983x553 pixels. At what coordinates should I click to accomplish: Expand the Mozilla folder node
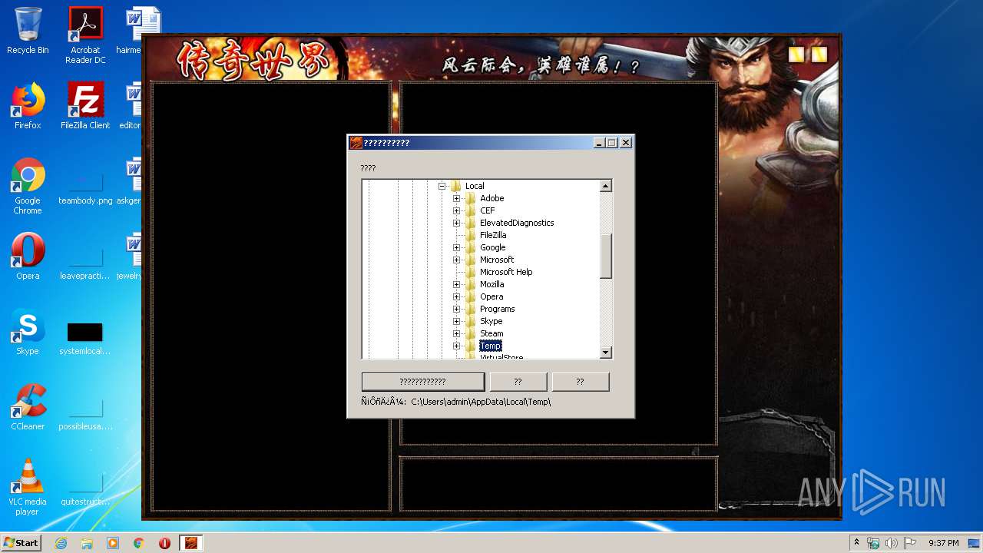tap(456, 284)
